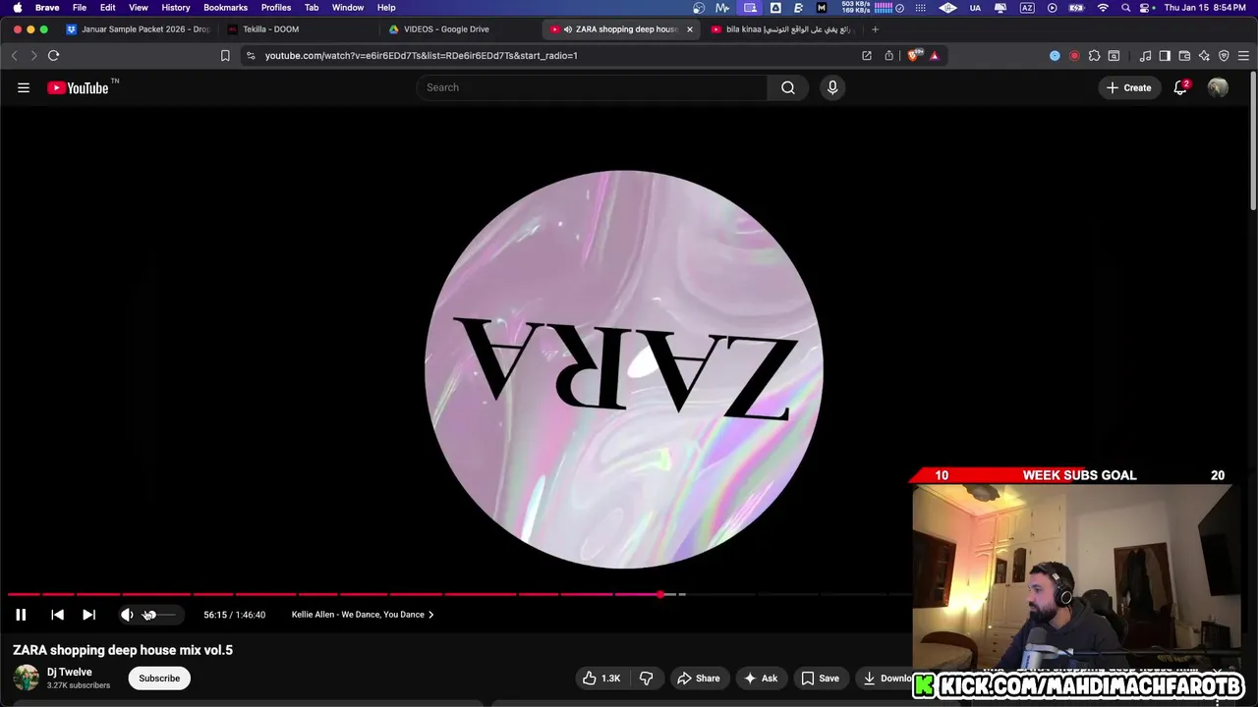The width and height of the screenshot is (1258, 707).
Task: Start voice search with the microphone
Action: point(832,87)
